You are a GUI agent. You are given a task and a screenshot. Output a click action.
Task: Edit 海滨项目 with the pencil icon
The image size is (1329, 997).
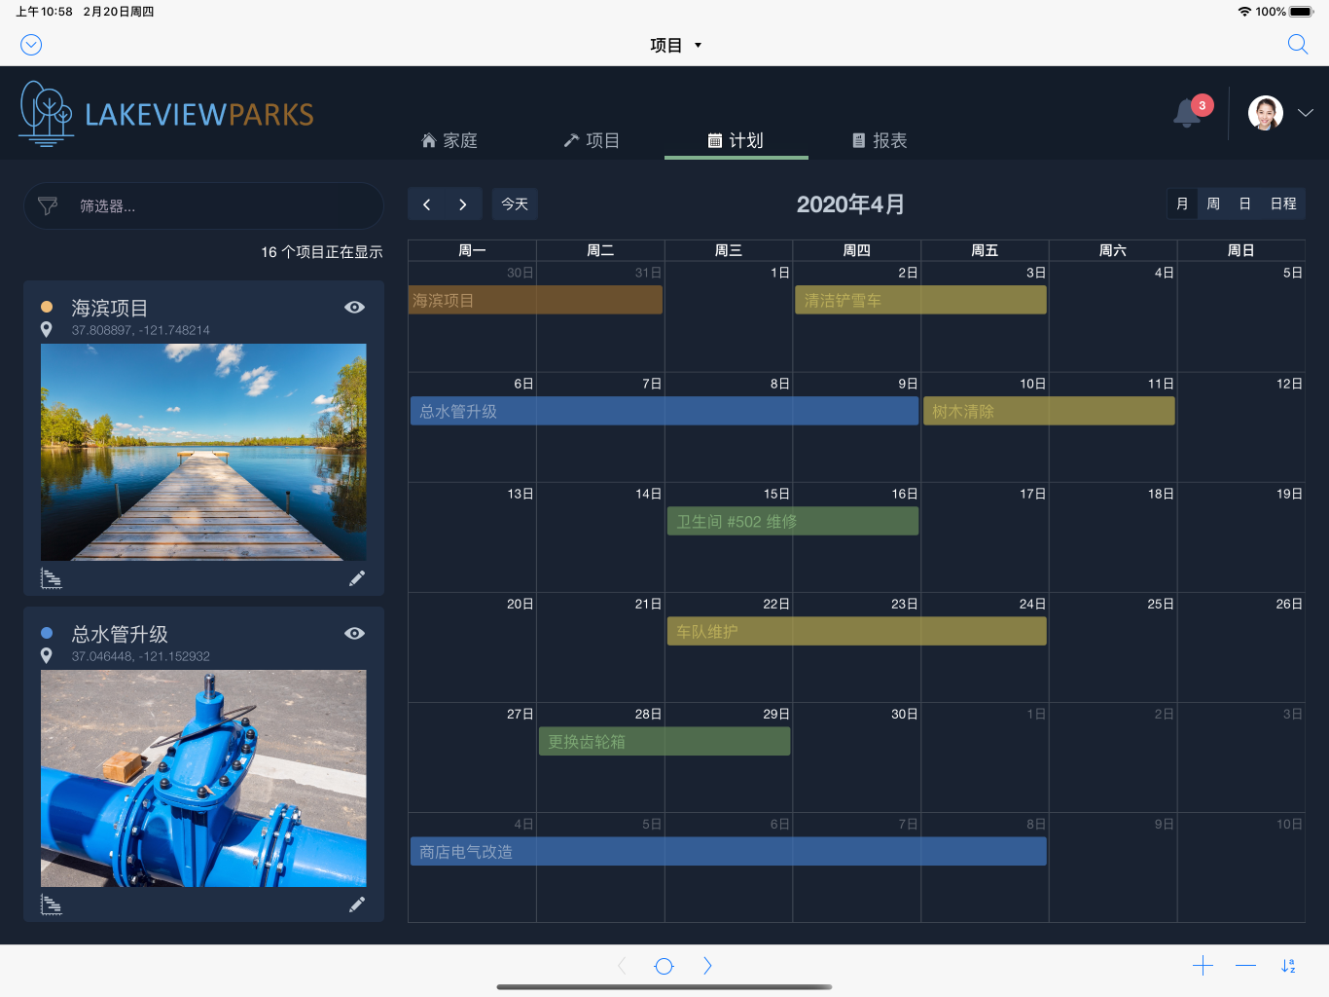pyautogui.click(x=357, y=578)
